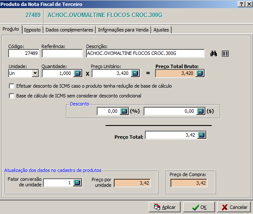Click the barcode icon beside Descrição
253x214 pixels.
[x=225, y=54]
